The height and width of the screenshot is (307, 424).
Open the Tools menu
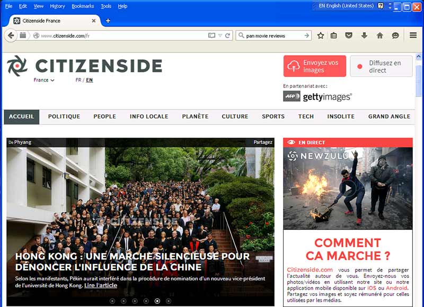point(106,6)
